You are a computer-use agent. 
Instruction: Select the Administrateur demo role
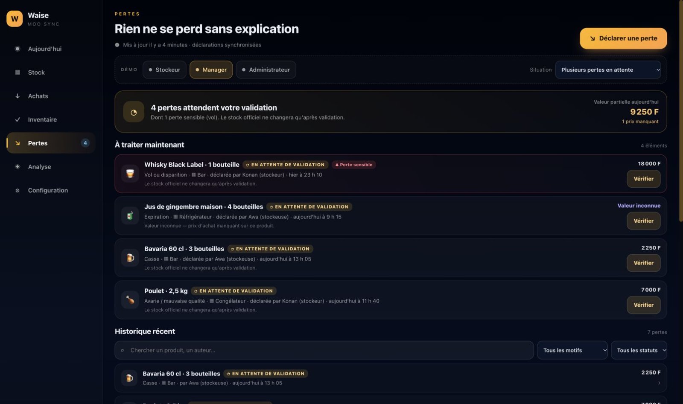click(x=266, y=70)
